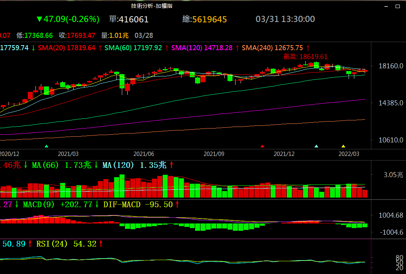Click the cyan triangle event marker on timeline
The height and width of the screenshot is (274, 406).
point(317,146)
